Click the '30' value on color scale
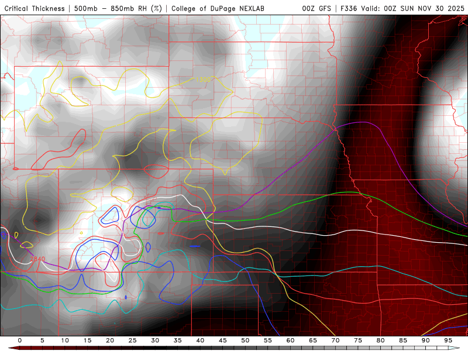Screen dimensions: 468x351 click(x=155, y=340)
